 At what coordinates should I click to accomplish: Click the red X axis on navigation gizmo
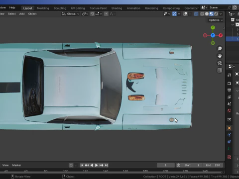tap(221, 35)
